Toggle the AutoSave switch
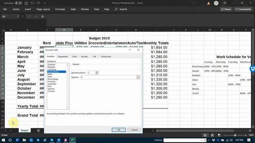255x143 pixels. click(18, 3)
